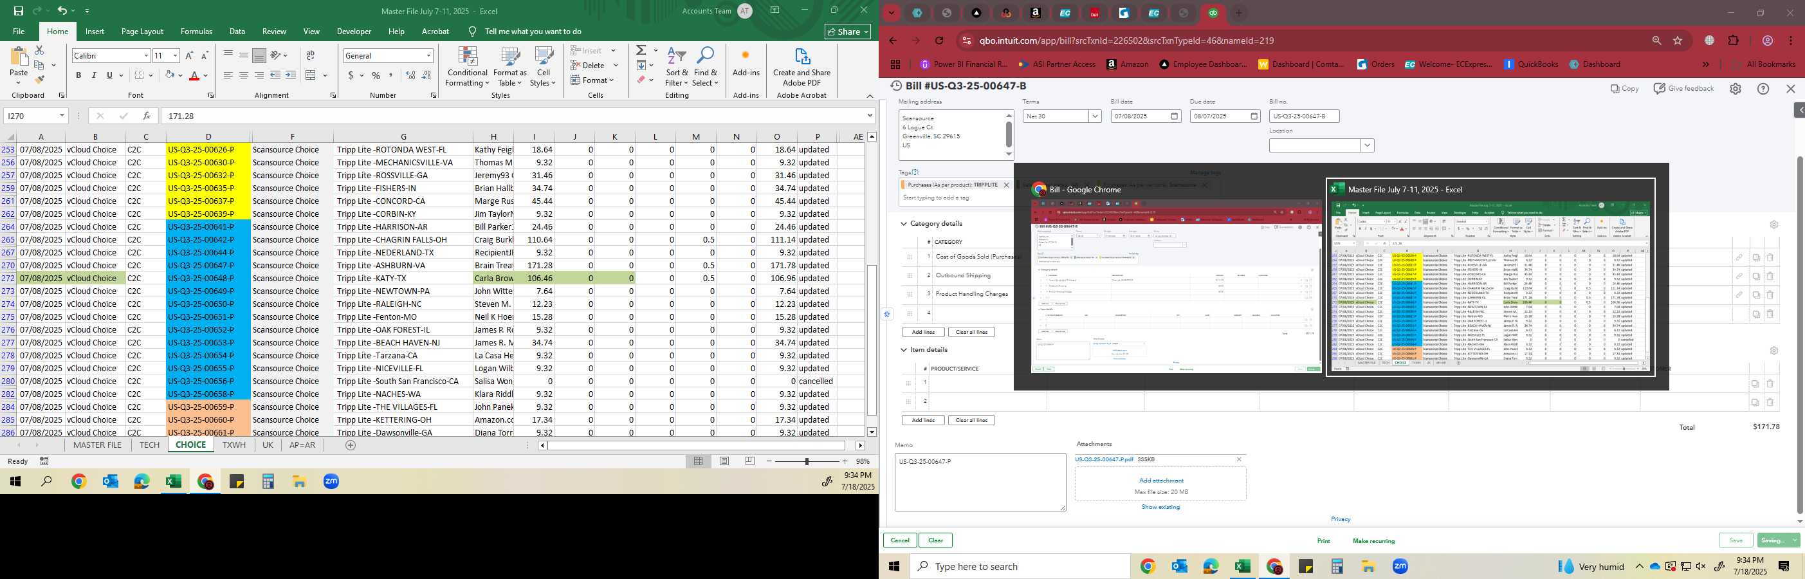Open the Data ribbon tab
Viewport: 1805px width, 579px height.
[x=237, y=32]
